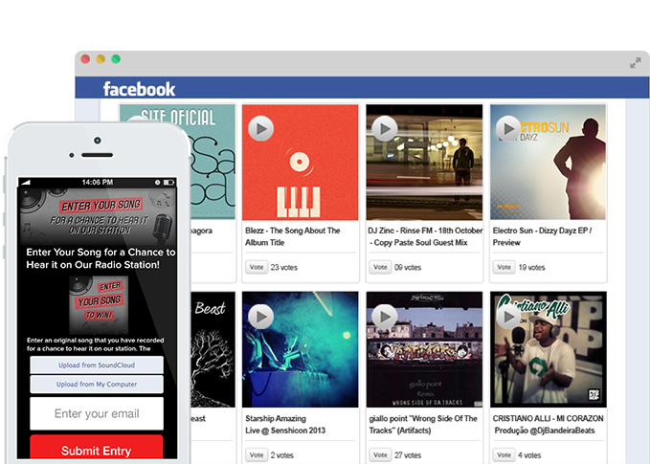
Task: Tap Upload from My Computer on the phone
Action: click(x=97, y=384)
